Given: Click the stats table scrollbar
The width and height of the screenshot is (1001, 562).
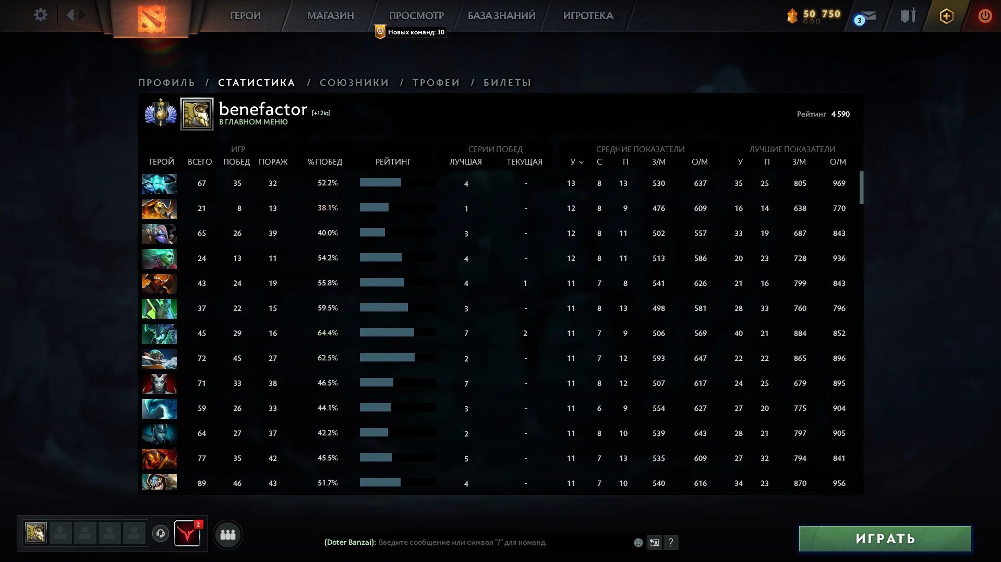Looking at the screenshot, I should coord(861,188).
